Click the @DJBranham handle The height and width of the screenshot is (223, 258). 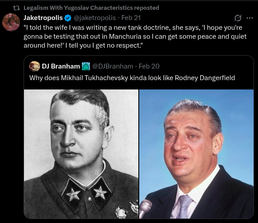coord(113,66)
